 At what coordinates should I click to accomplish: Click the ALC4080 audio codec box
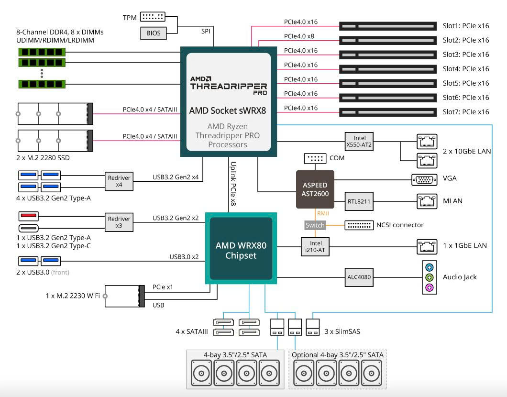click(359, 277)
